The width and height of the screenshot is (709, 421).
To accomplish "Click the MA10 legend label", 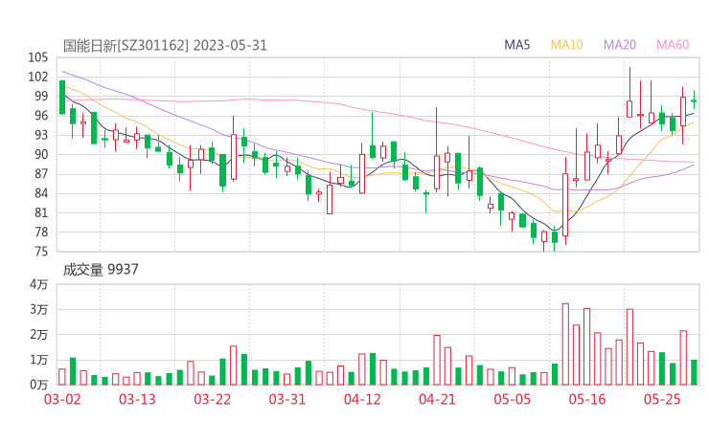I will coord(566,45).
